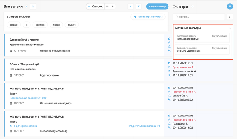Click calendar icon beside 09.10.2023 09:18
237x139 pixels.
click(x=169, y=88)
